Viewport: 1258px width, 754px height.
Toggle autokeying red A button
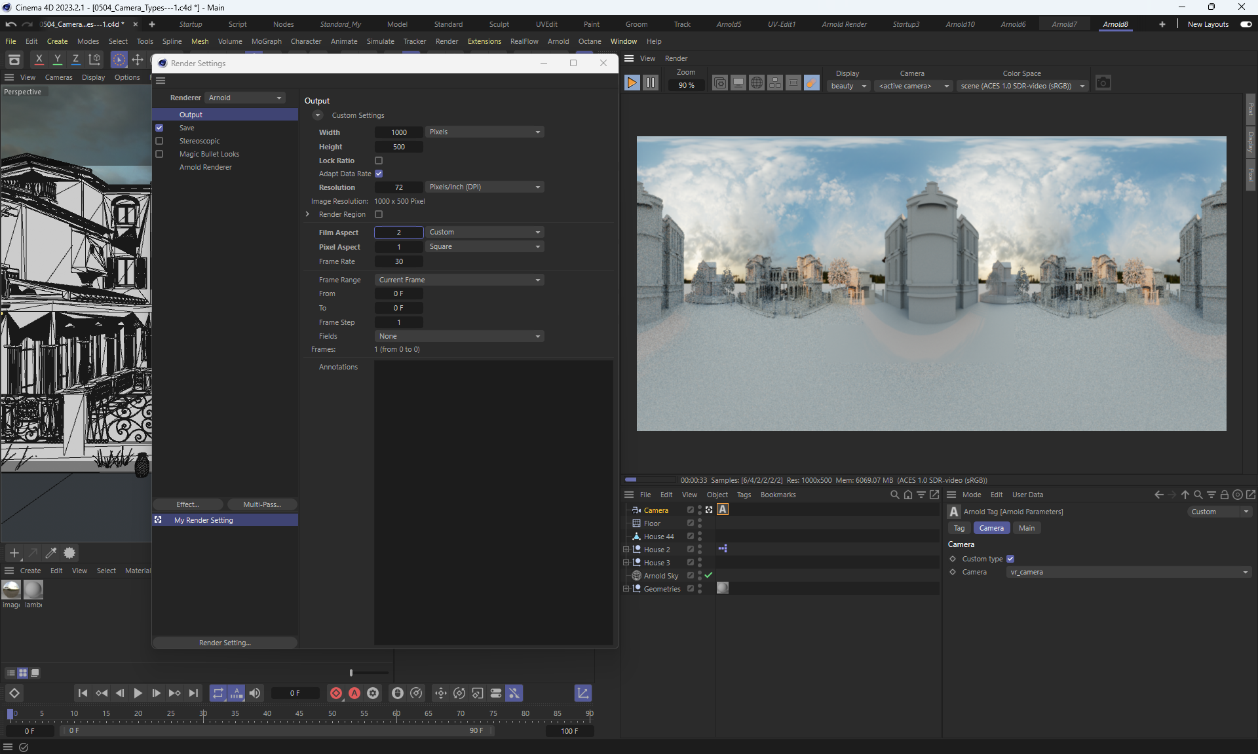click(x=354, y=693)
